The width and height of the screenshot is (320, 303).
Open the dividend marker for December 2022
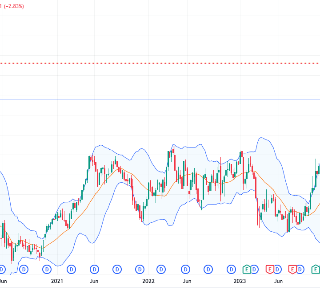[231, 270]
